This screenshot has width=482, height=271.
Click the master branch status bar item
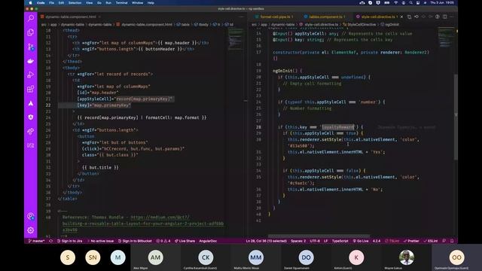tap(37, 241)
